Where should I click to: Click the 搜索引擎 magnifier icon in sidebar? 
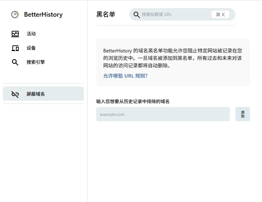tap(15, 62)
